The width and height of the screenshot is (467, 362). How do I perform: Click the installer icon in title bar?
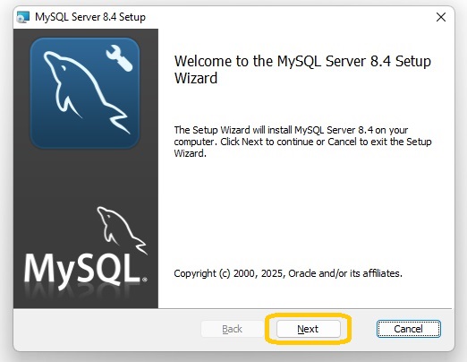tap(23, 17)
